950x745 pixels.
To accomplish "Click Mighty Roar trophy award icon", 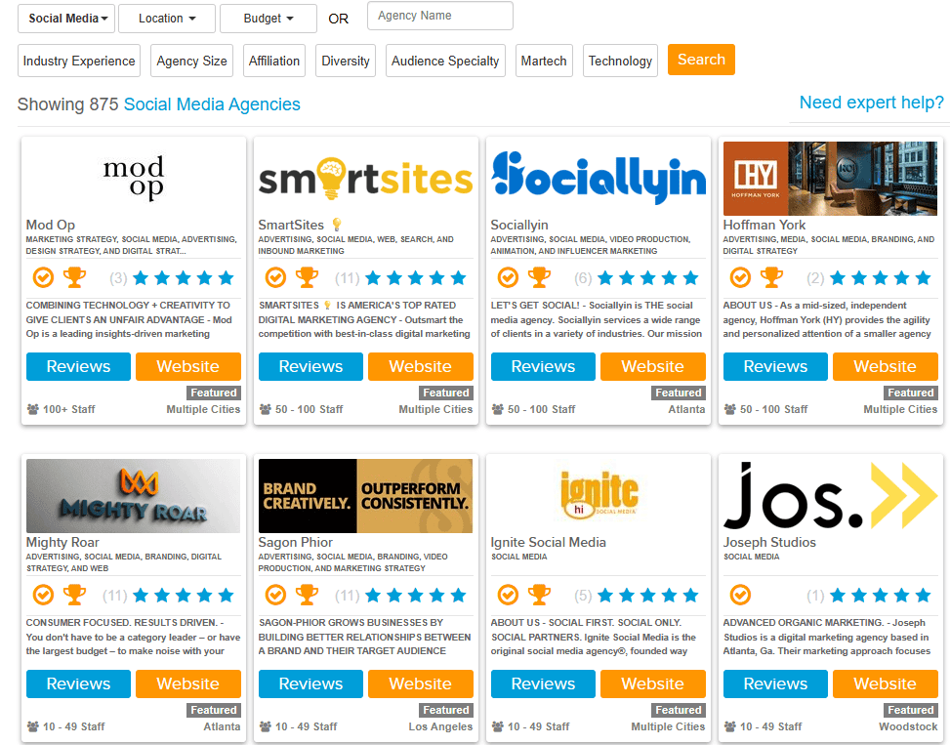I will coord(74,595).
